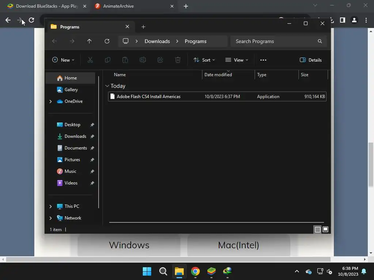The height and width of the screenshot is (280, 374).
Task: Select Adobe Flash CS4 Install Americas file
Action: pyautogui.click(x=217, y=96)
